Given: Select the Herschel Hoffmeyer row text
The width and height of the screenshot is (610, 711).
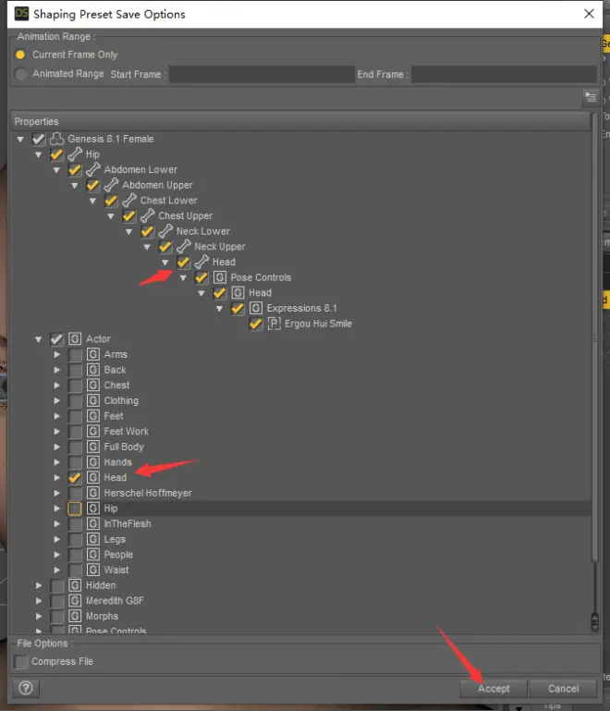Looking at the screenshot, I should pyautogui.click(x=148, y=493).
